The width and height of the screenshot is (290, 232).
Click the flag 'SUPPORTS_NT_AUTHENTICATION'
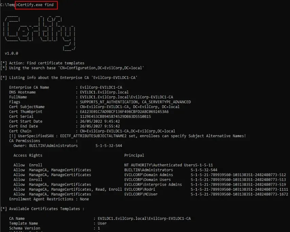tap(109, 102)
